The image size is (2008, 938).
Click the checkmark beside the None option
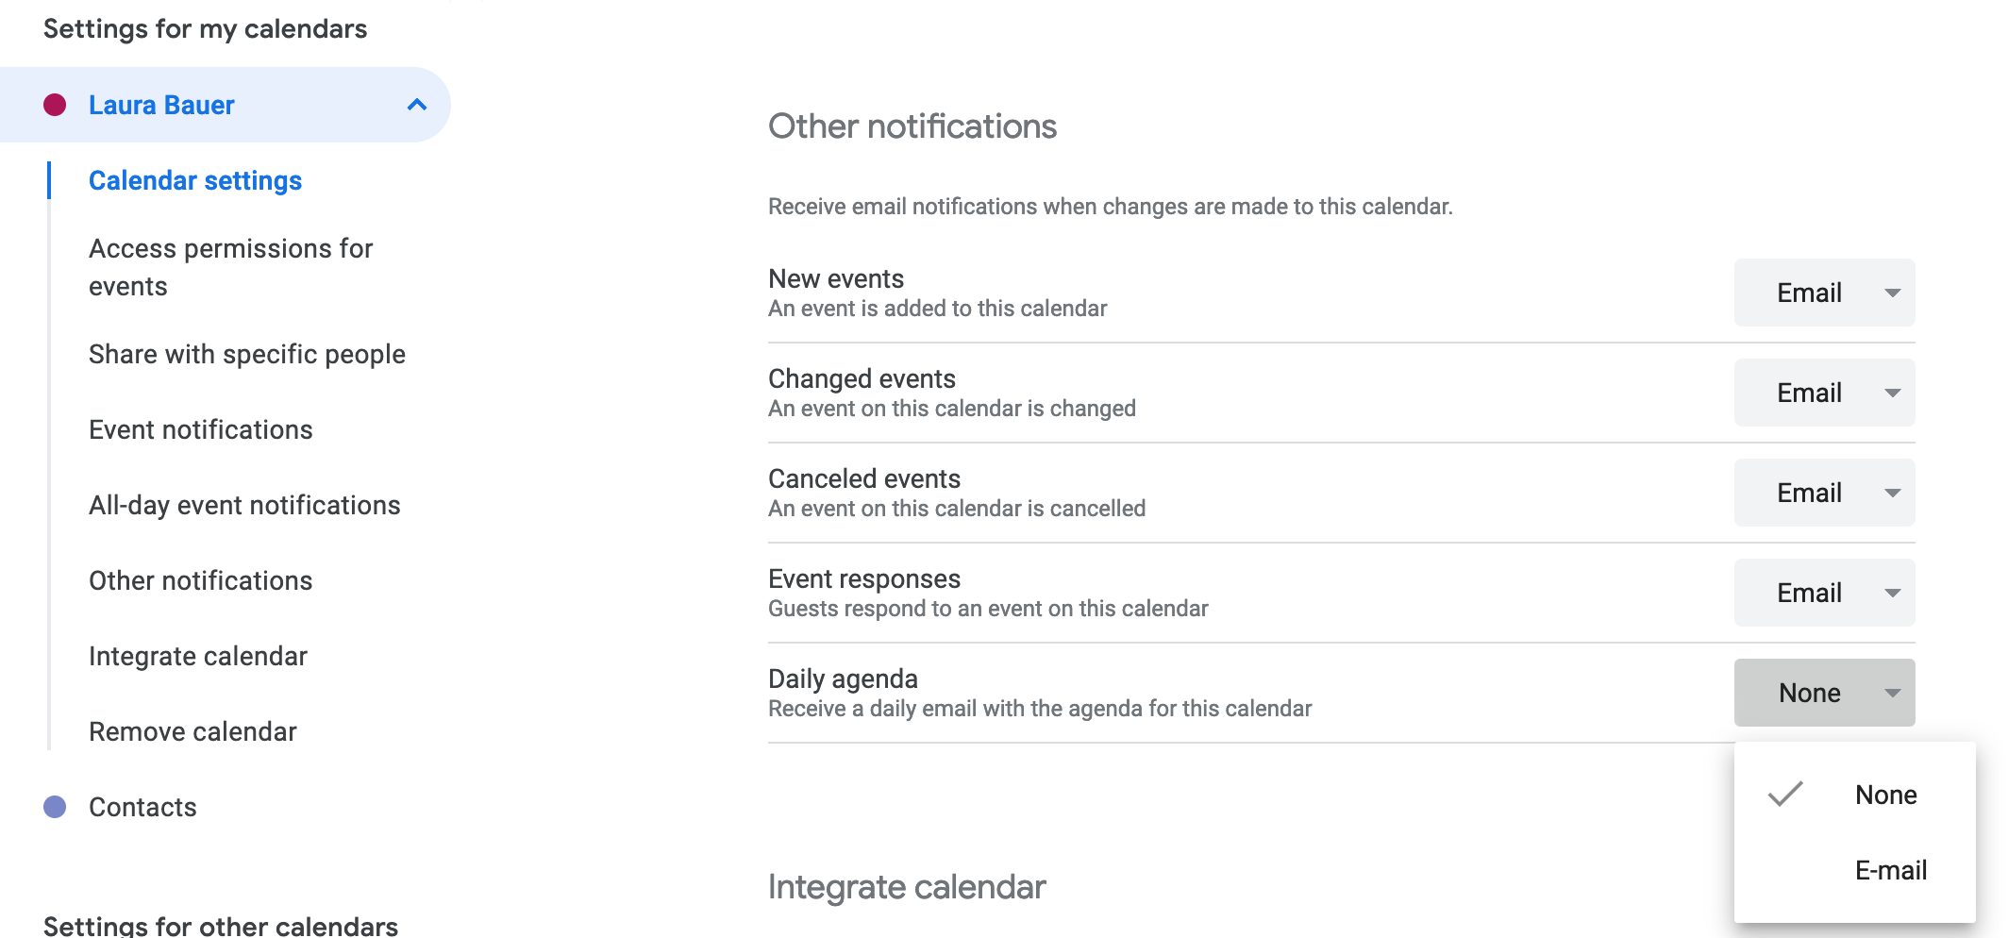click(x=1785, y=795)
